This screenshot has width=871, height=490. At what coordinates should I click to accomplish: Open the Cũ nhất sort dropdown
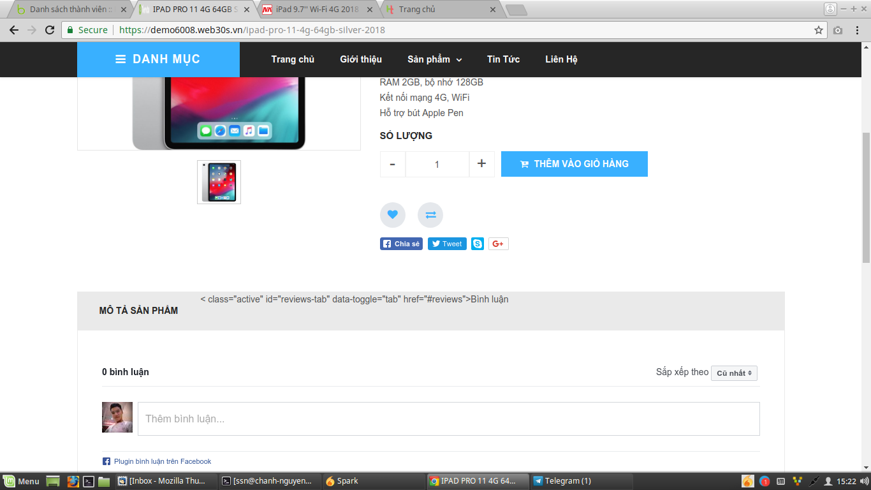pos(734,373)
